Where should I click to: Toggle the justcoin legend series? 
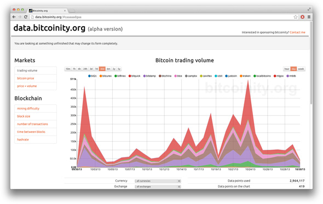pyautogui.click(x=231, y=76)
